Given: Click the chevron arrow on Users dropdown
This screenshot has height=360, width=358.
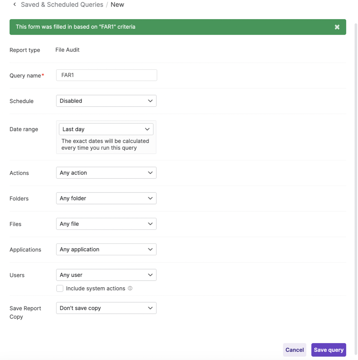Looking at the screenshot, I should pyautogui.click(x=150, y=275).
